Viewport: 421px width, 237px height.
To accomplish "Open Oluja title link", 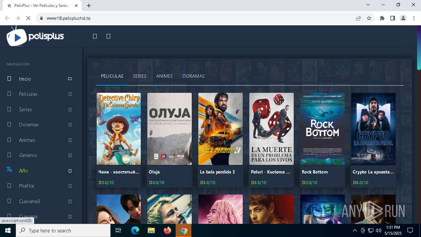I will click(x=154, y=172).
